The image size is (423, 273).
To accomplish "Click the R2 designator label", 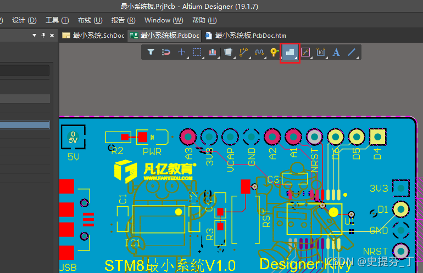I will pyautogui.click(x=118, y=151).
